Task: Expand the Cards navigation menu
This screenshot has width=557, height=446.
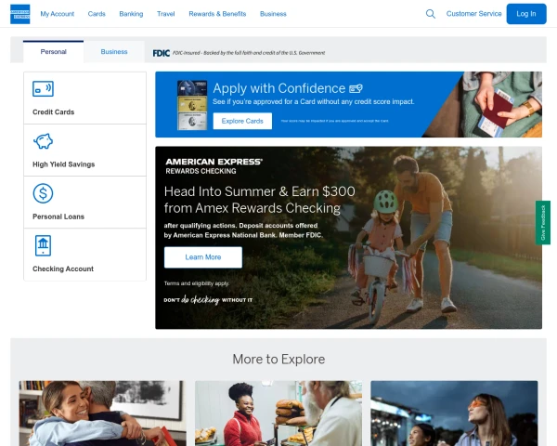Action: 97,14
